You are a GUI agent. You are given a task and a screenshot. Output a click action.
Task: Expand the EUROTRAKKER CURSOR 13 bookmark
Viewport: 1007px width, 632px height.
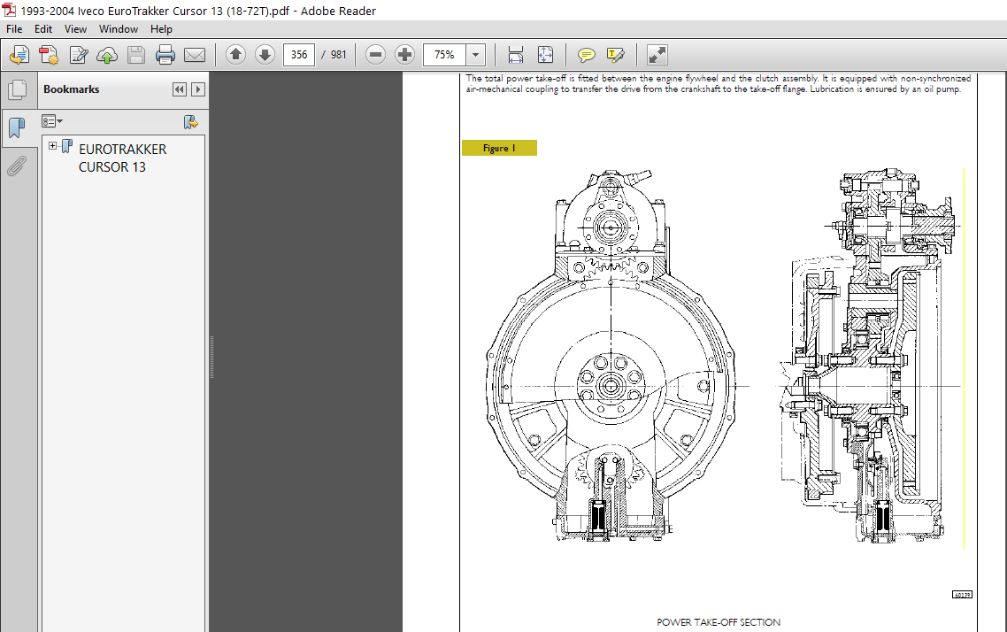[x=53, y=146]
